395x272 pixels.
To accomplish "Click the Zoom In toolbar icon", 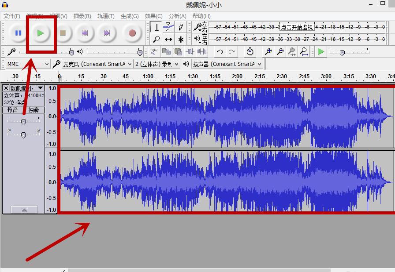I will point(268,51).
